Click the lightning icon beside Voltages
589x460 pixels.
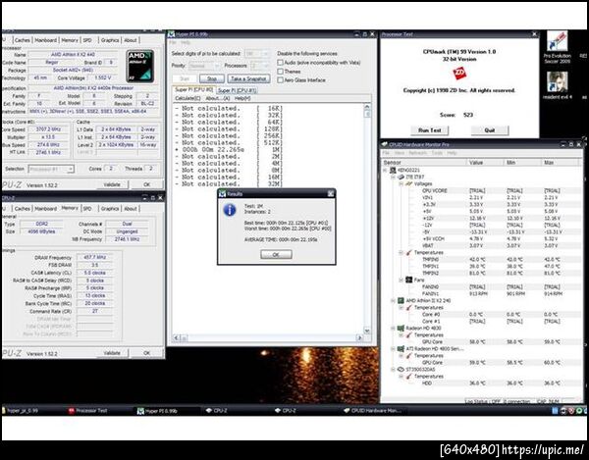click(408, 183)
